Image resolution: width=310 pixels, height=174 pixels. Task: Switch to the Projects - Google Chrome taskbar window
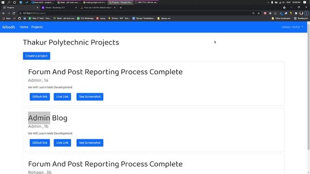pyautogui.click(x=121, y=2)
